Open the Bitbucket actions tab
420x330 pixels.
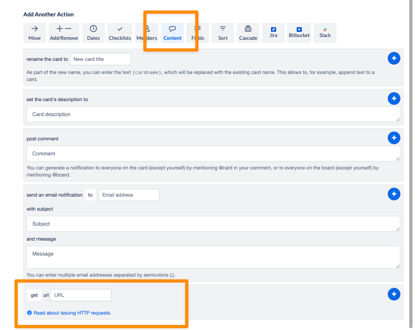click(299, 33)
